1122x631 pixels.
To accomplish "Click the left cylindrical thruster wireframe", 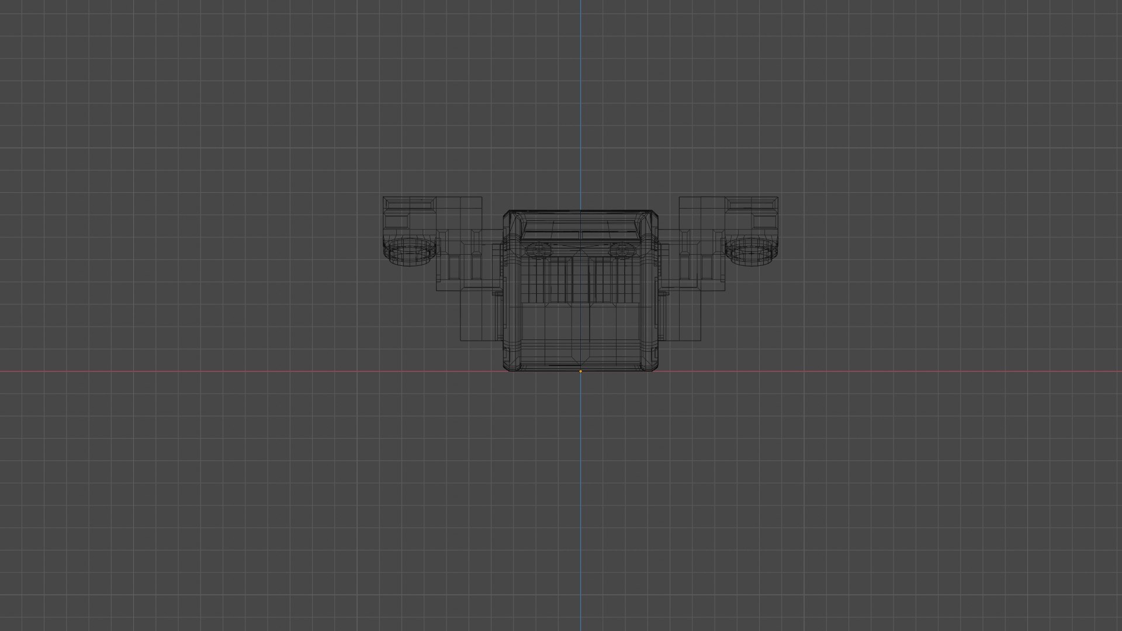I will (411, 251).
